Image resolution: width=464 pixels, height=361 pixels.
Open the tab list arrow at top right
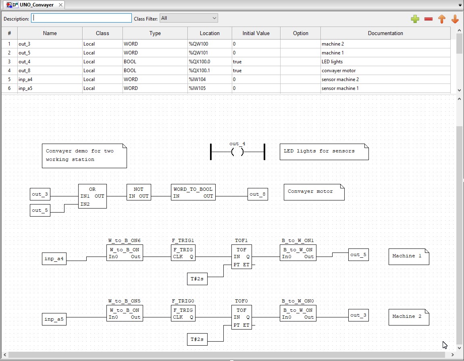point(460,5)
